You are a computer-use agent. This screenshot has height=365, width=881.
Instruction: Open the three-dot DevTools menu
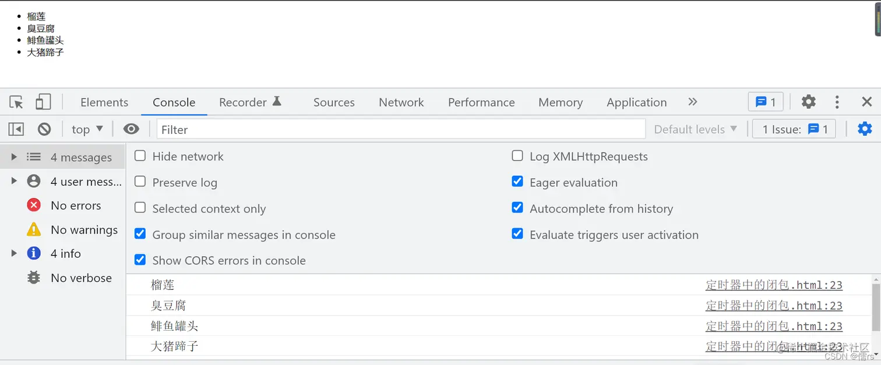pos(837,102)
